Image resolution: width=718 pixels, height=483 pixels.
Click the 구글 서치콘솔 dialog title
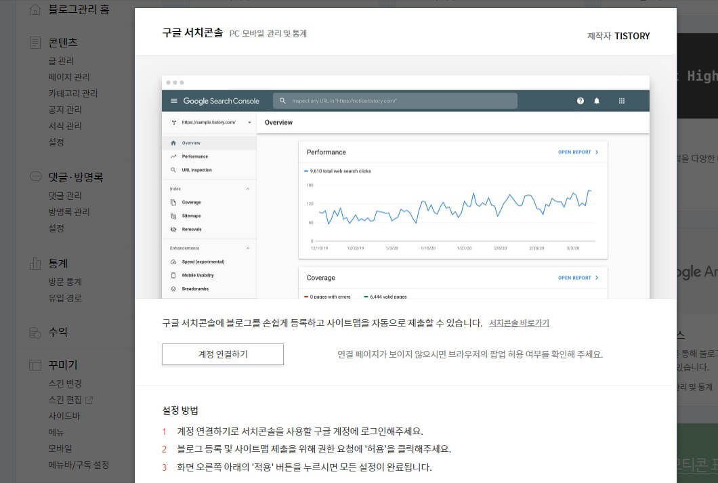pos(192,33)
